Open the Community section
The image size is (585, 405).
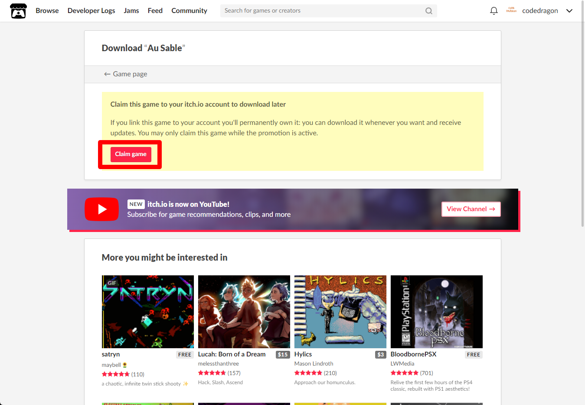click(189, 11)
